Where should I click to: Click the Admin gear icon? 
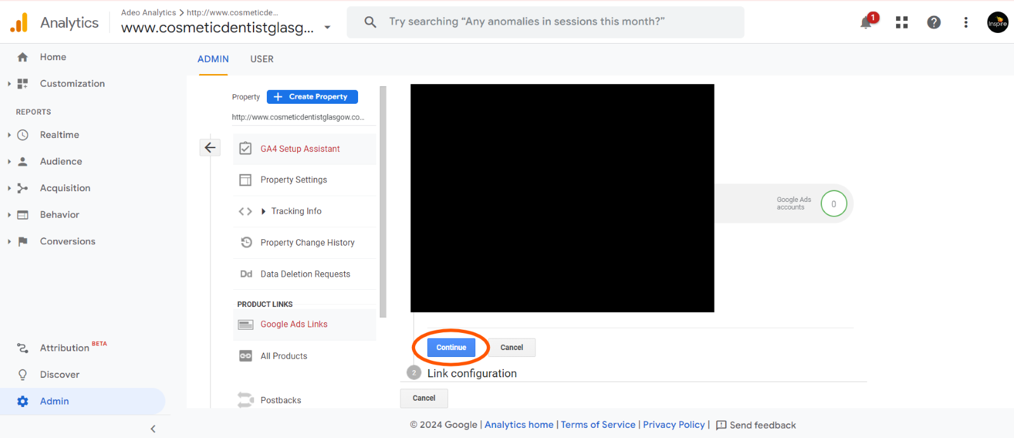23,401
